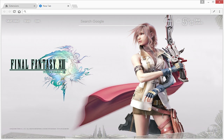Click the pen extension icon in toolbar

[214, 12]
